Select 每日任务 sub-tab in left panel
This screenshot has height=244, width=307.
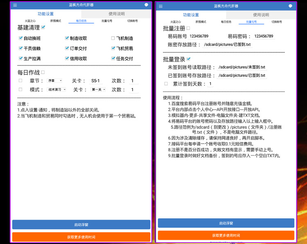tap(81, 21)
